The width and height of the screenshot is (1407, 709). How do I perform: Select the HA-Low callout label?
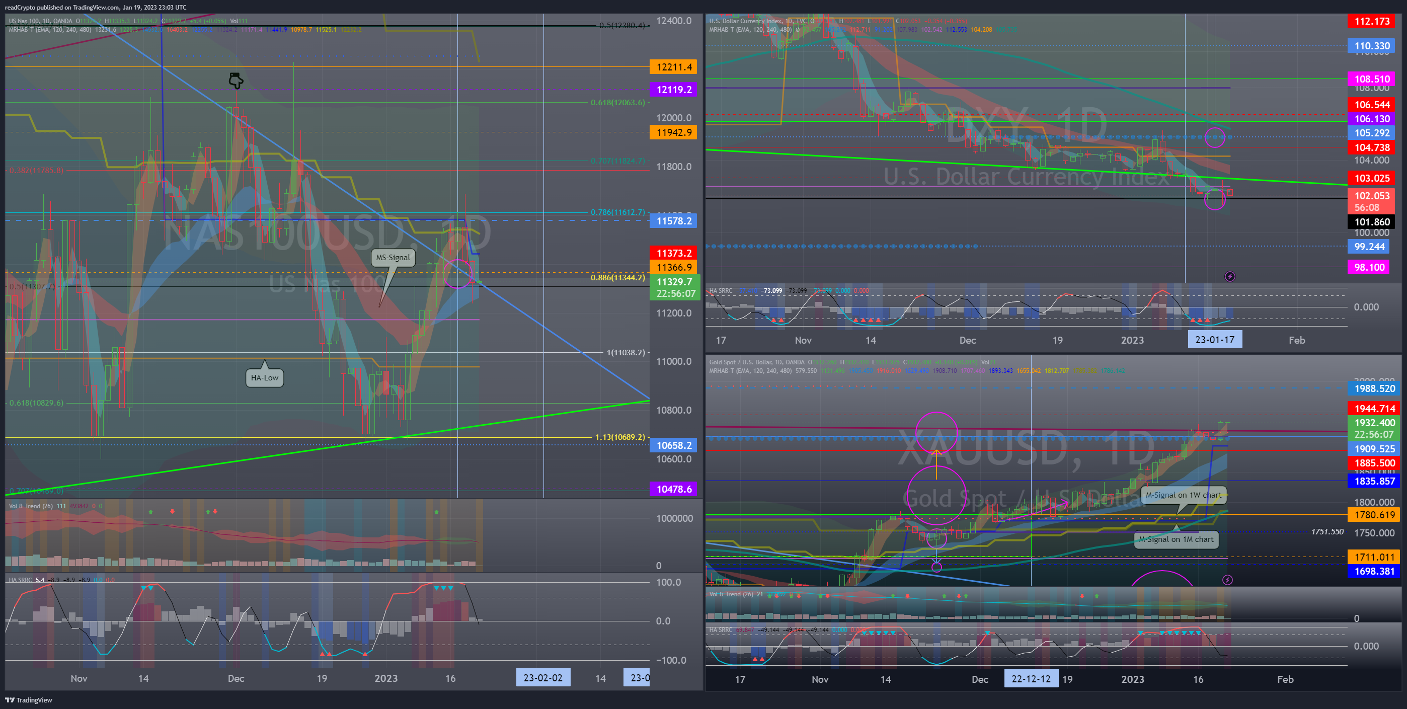tap(264, 377)
